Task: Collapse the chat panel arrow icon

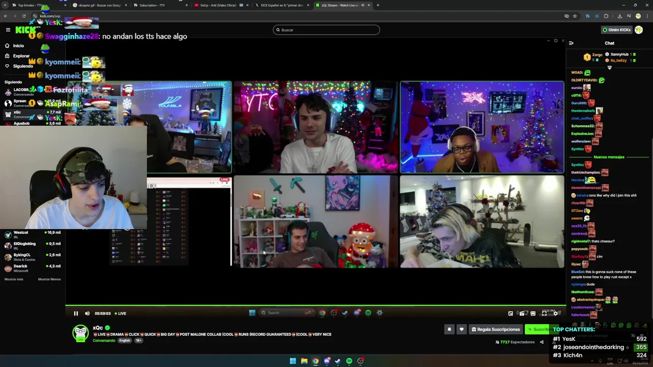Action: [571, 43]
